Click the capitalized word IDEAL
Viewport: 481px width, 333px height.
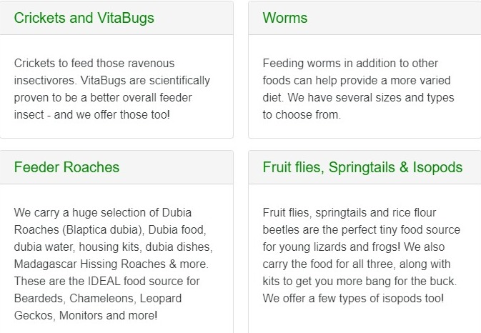click(104, 281)
